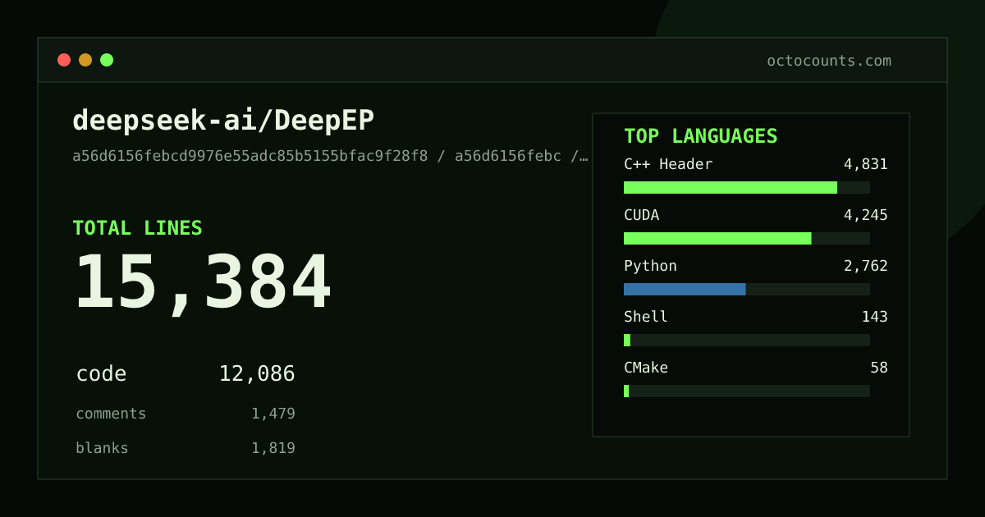985x517 pixels.
Task: Click the TOTAL LINES heading
Action: click(x=137, y=228)
